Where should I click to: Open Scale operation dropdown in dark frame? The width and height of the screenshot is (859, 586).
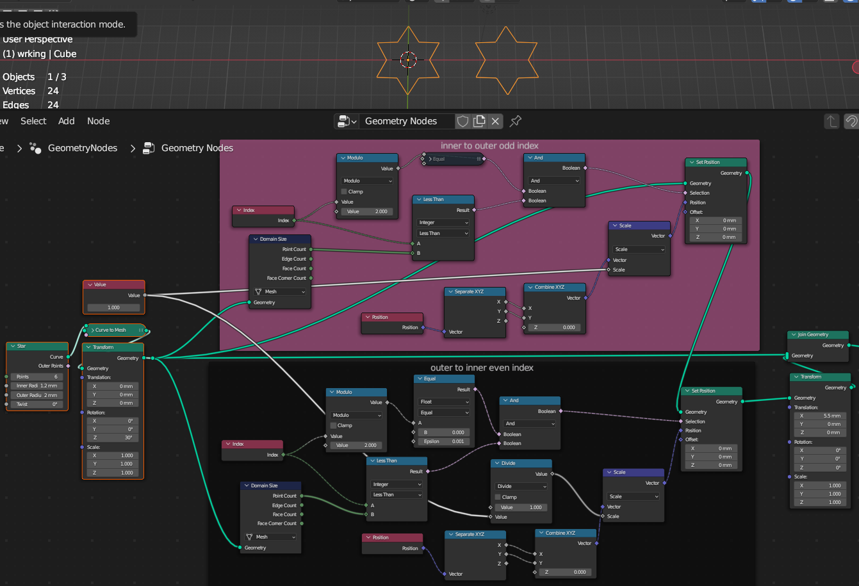633,496
